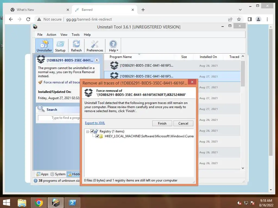This screenshot has width=278, height=208.
Task: Open the File menu
Action: (x=40, y=35)
